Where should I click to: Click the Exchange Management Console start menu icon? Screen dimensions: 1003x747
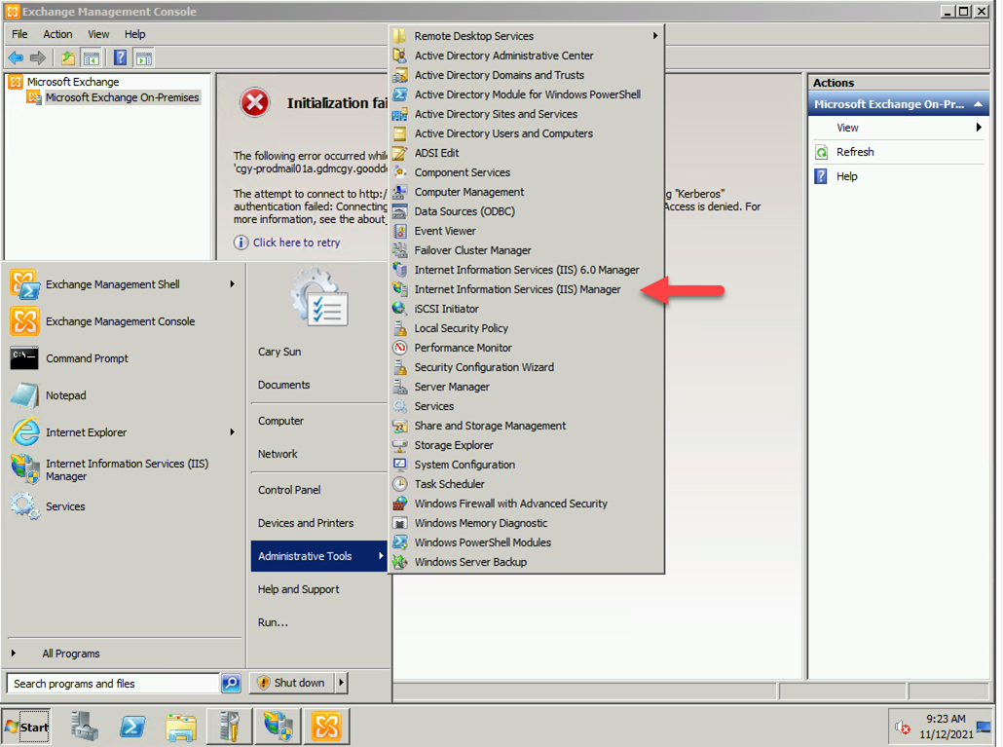pyautogui.click(x=25, y=321)
